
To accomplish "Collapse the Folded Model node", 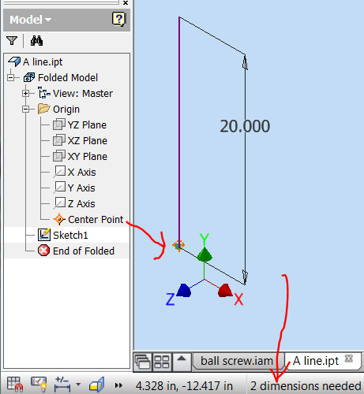I will 11,77.
